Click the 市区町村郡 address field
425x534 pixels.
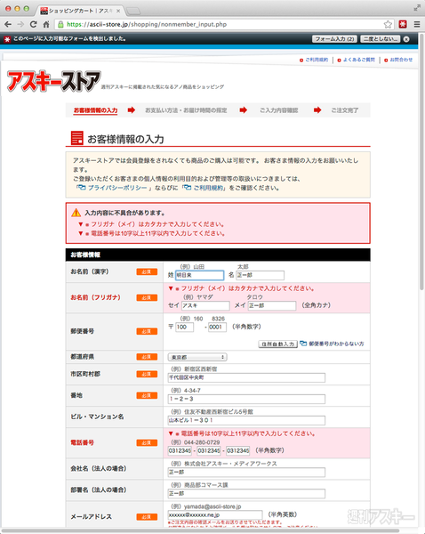pyautogui.click(x=246, y=377)
